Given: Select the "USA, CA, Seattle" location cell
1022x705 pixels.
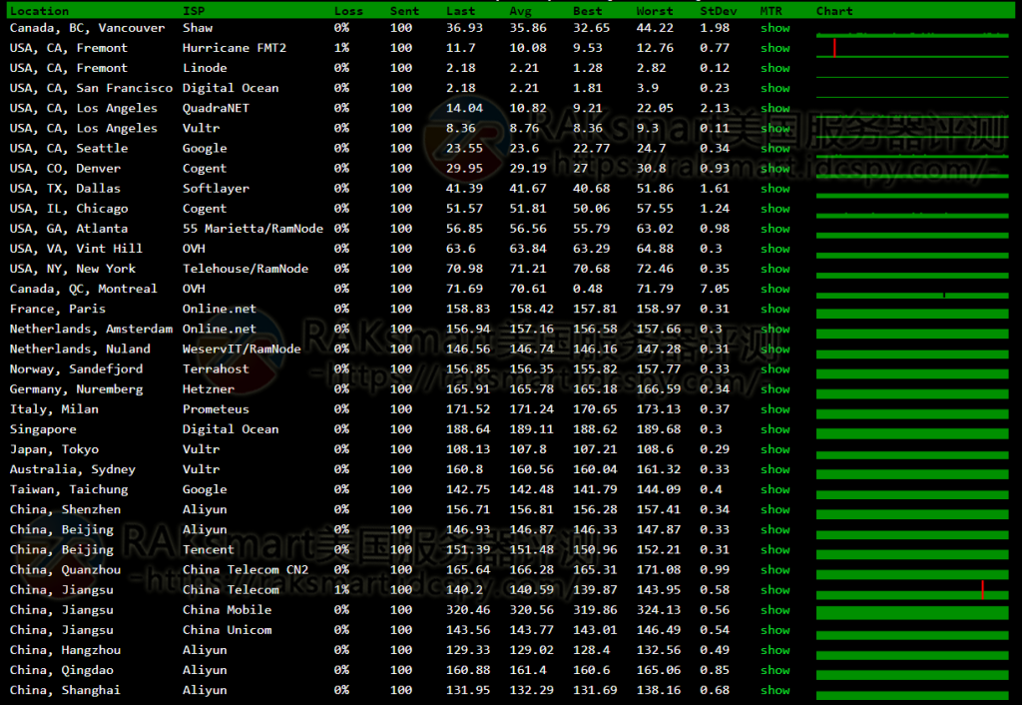Looking at the screenshot, I should pos(69,149).
